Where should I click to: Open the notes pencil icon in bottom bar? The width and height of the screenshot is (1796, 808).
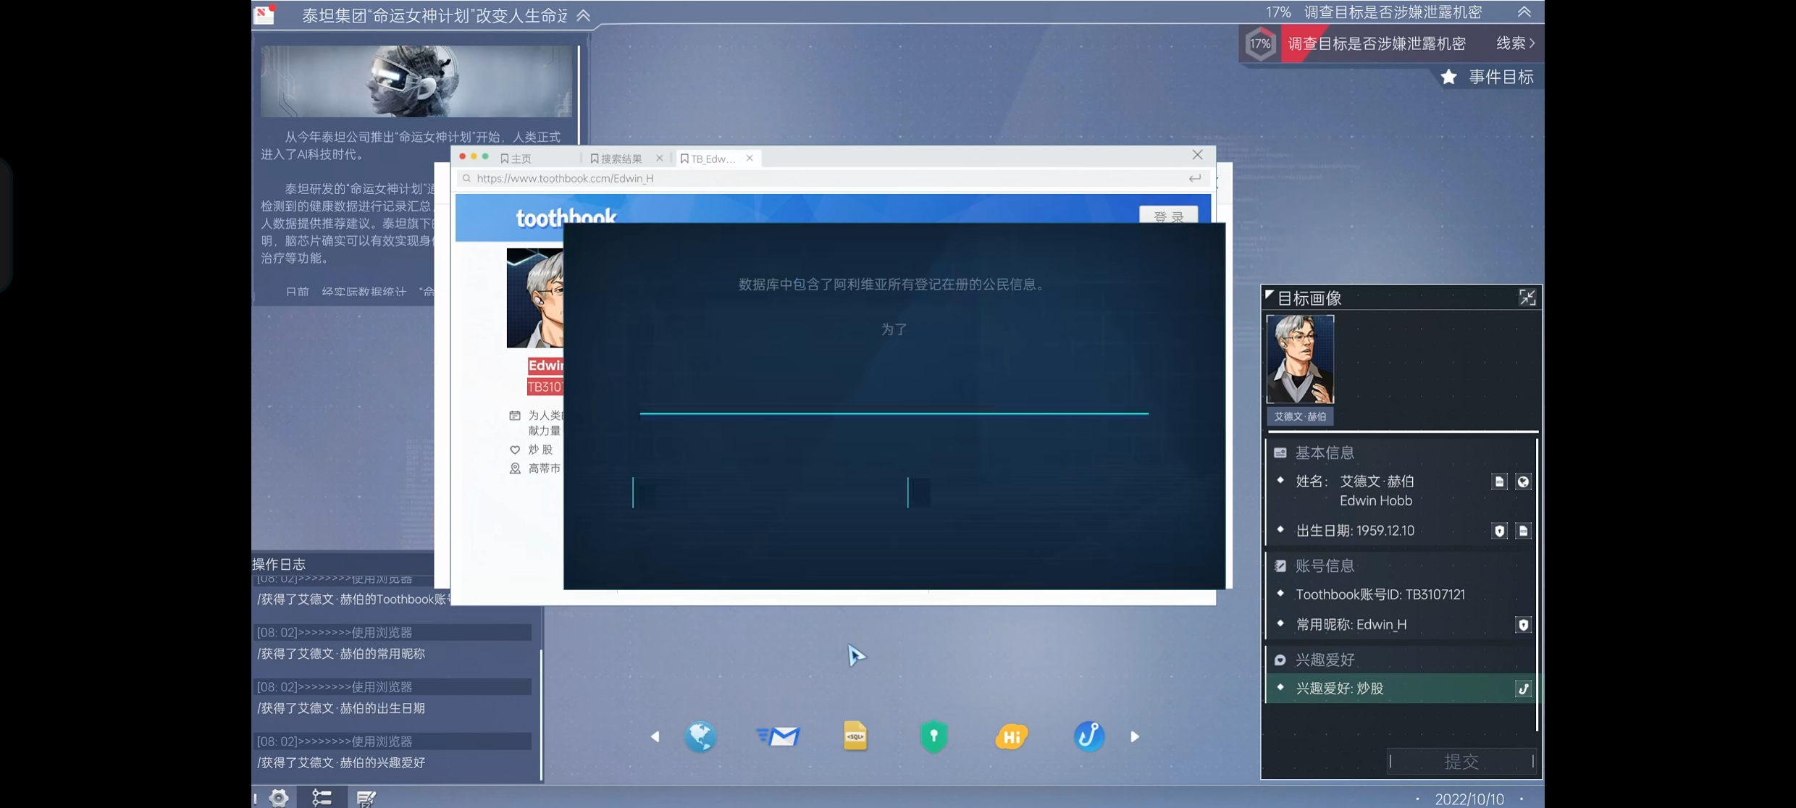(x=366, y=798)
